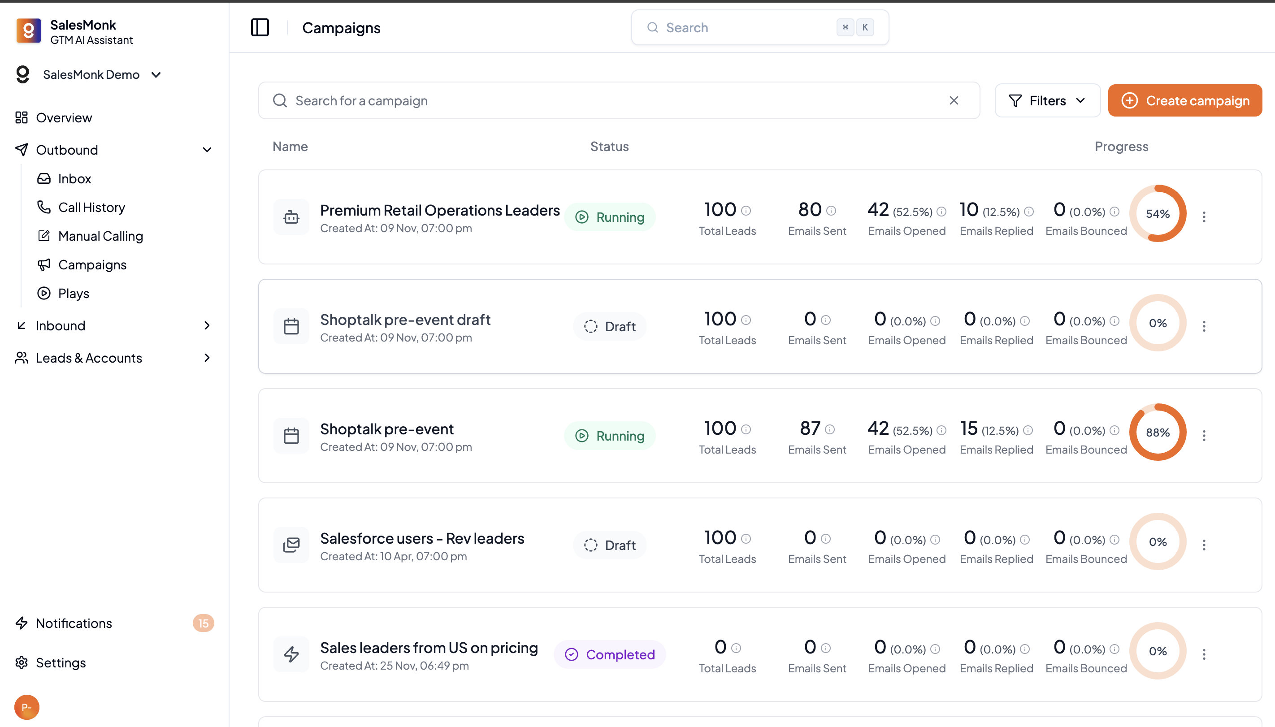Click calendar icon of Shoptalk pre-event draft
The image size is (1275, 727).
[291, 327]
